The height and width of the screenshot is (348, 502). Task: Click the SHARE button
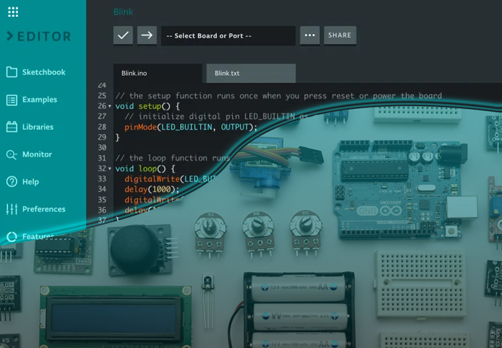340,35
